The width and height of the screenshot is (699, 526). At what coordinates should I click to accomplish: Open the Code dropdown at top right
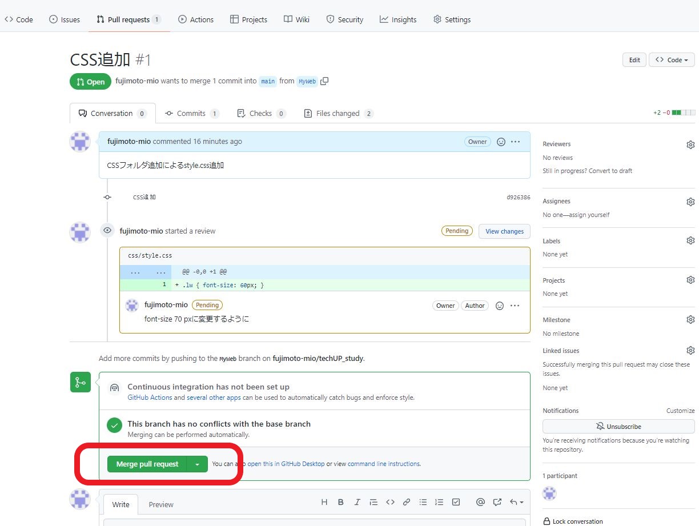tap(672, 59)
